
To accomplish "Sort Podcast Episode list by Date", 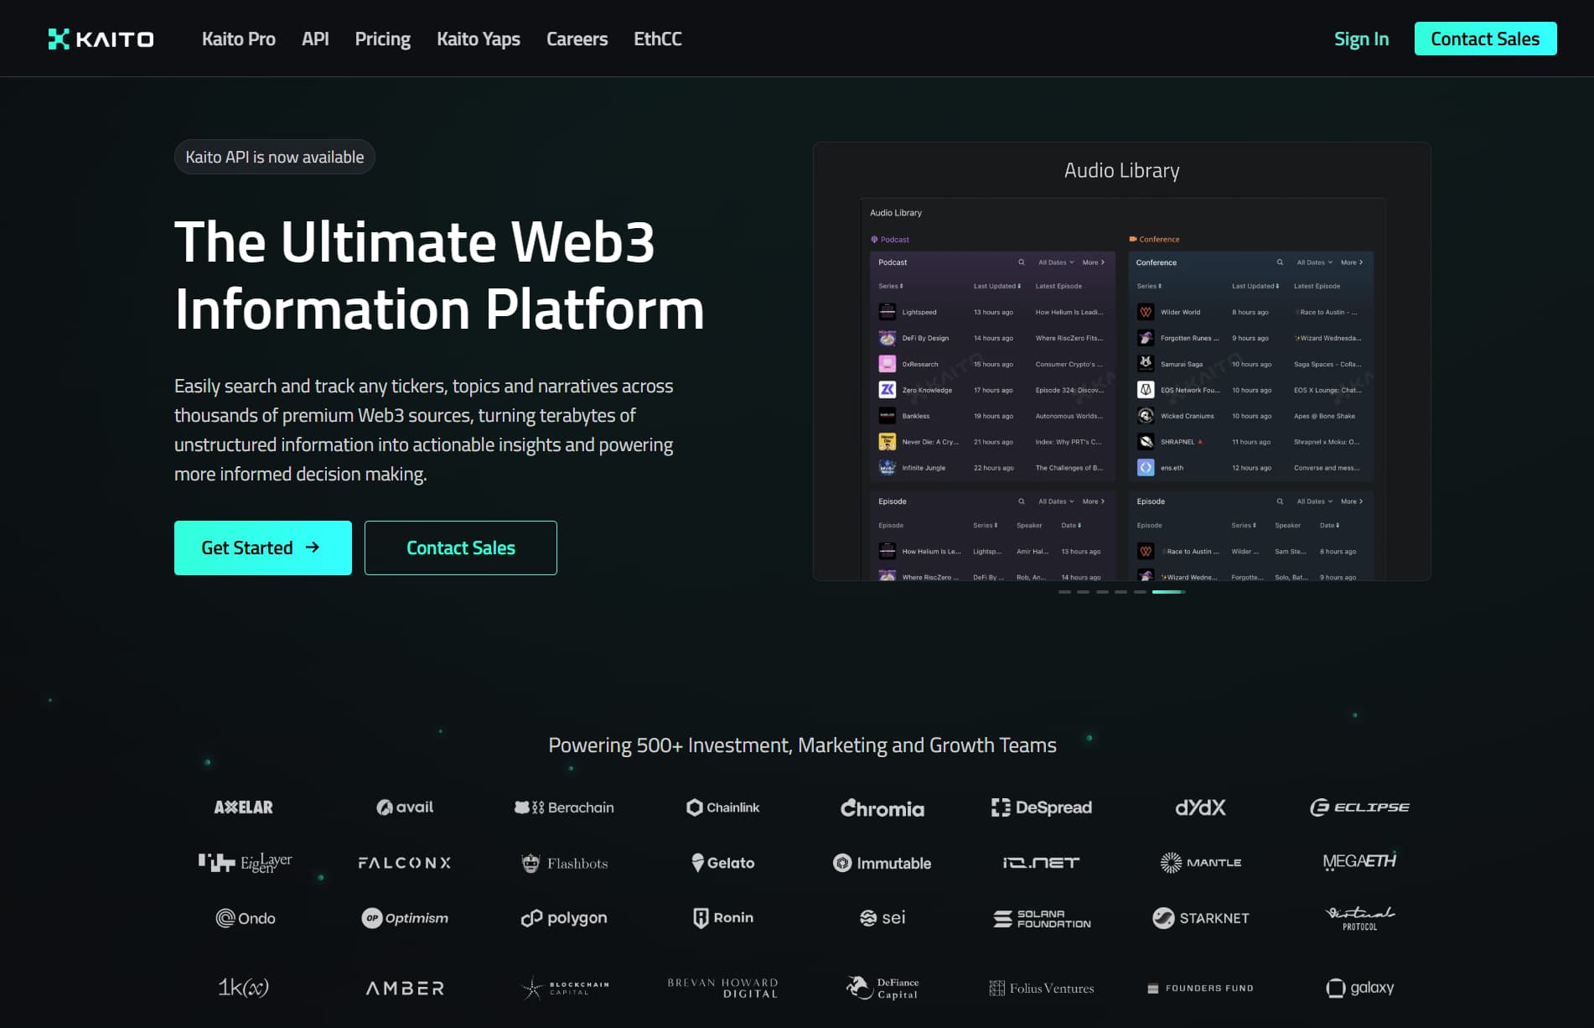I will (x=1071, y=526).
